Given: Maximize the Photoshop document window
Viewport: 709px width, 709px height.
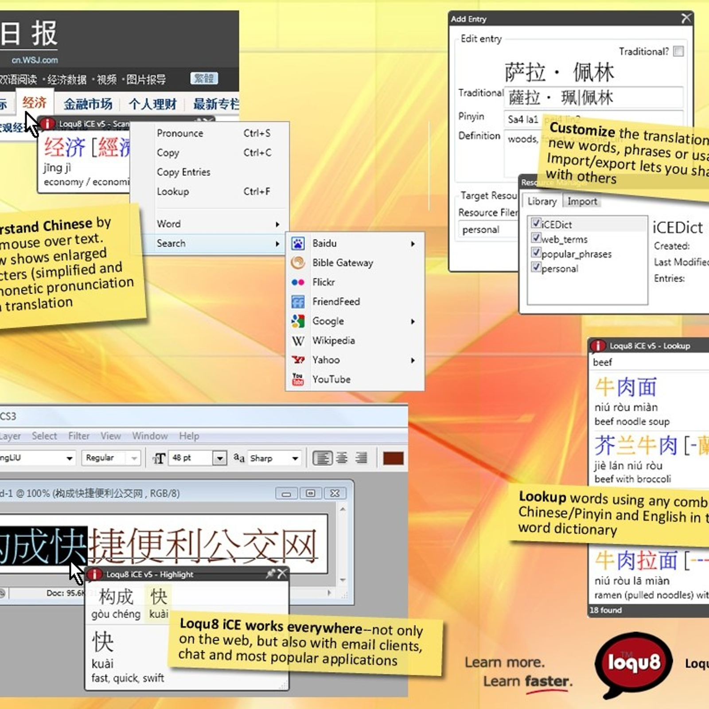Looking at the screenshot, I should click(311, 493).
